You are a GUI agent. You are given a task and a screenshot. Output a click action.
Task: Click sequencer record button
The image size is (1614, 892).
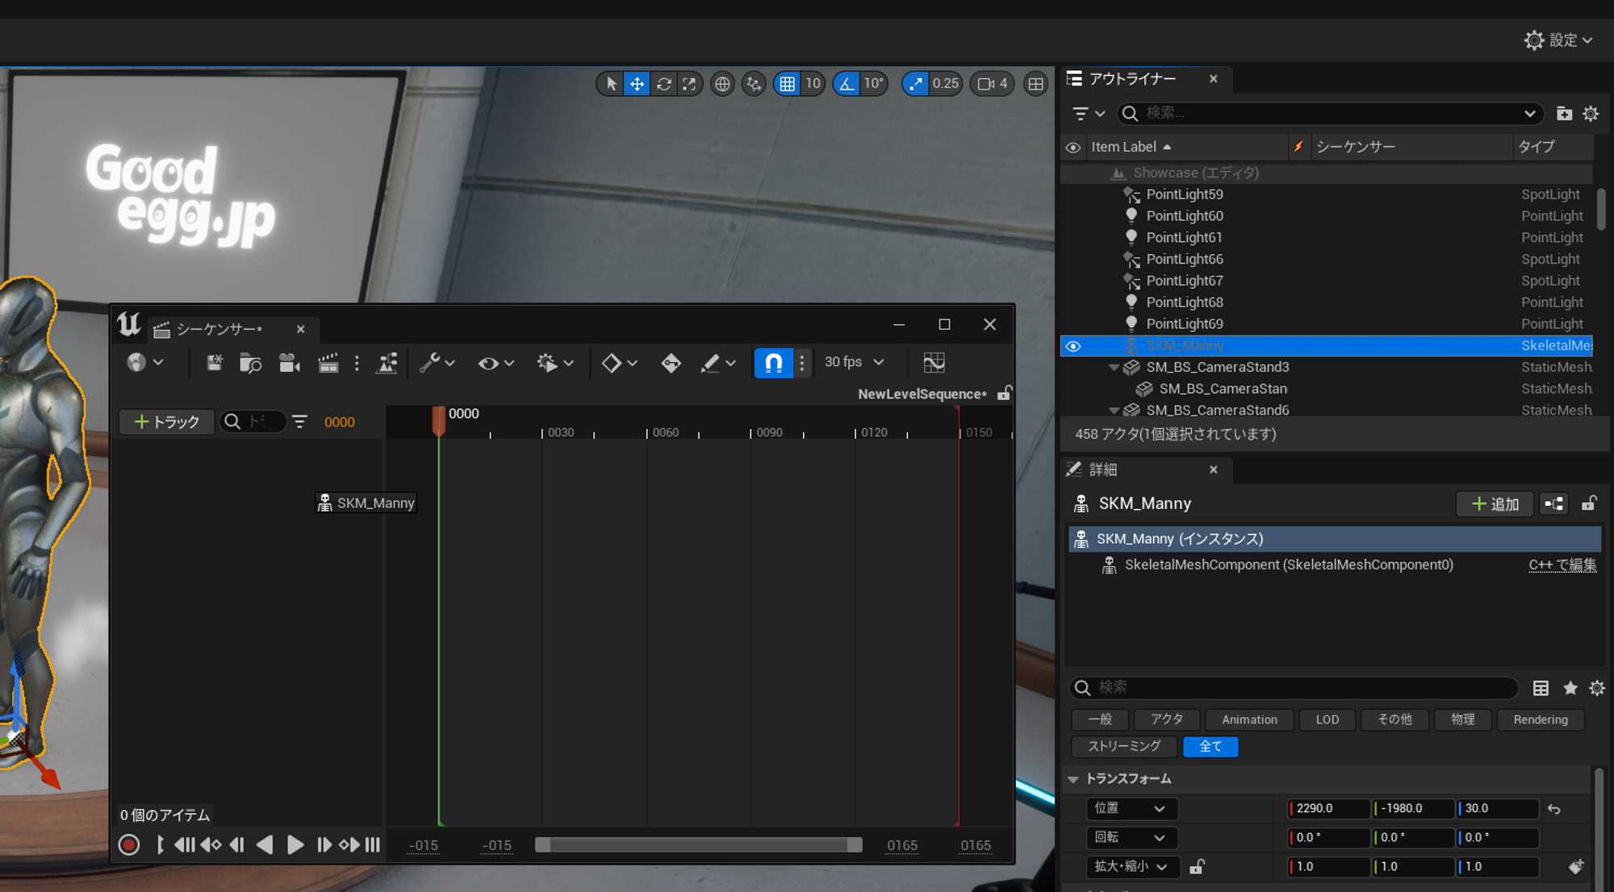pos(128,844)
